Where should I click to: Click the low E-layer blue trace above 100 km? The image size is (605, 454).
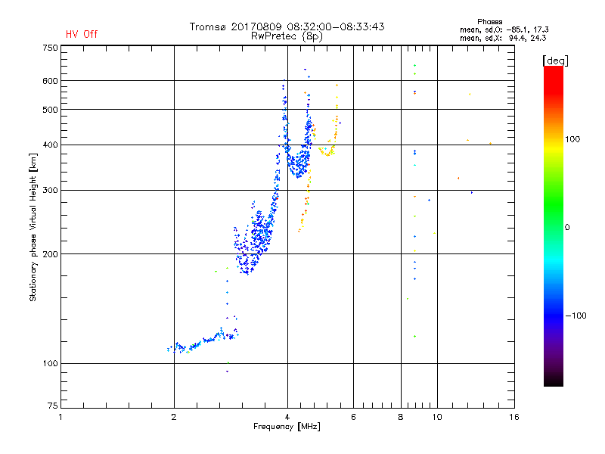pos(203,341)
